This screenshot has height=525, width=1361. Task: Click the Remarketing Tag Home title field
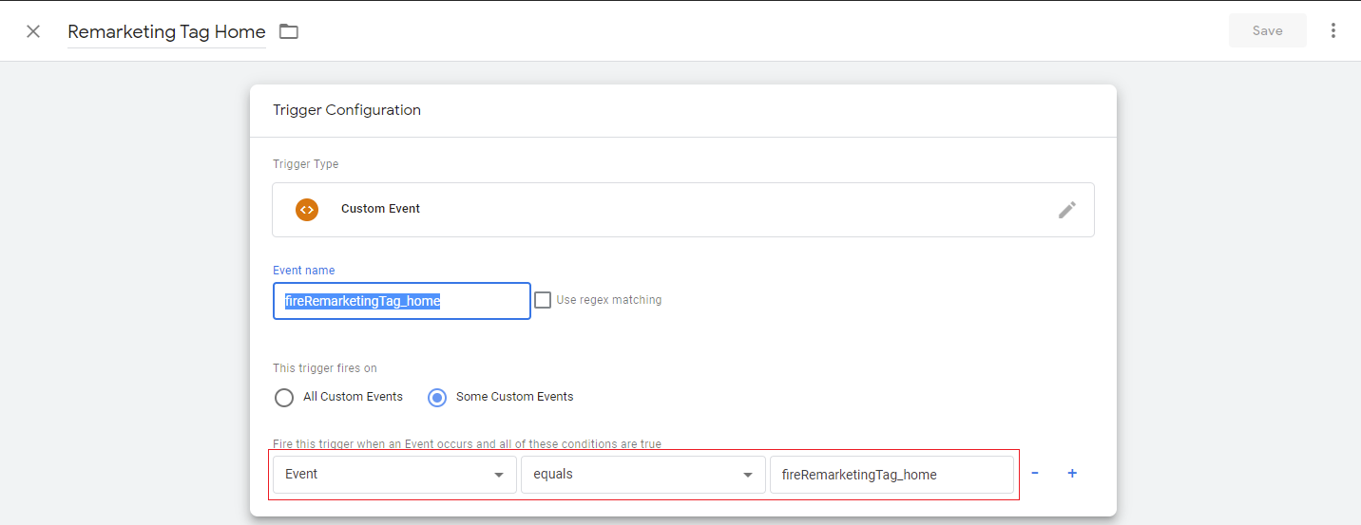[x=166, y=31]
